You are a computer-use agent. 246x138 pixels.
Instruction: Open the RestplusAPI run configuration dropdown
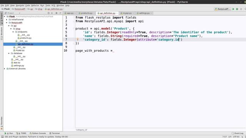[x=223, y=9]
